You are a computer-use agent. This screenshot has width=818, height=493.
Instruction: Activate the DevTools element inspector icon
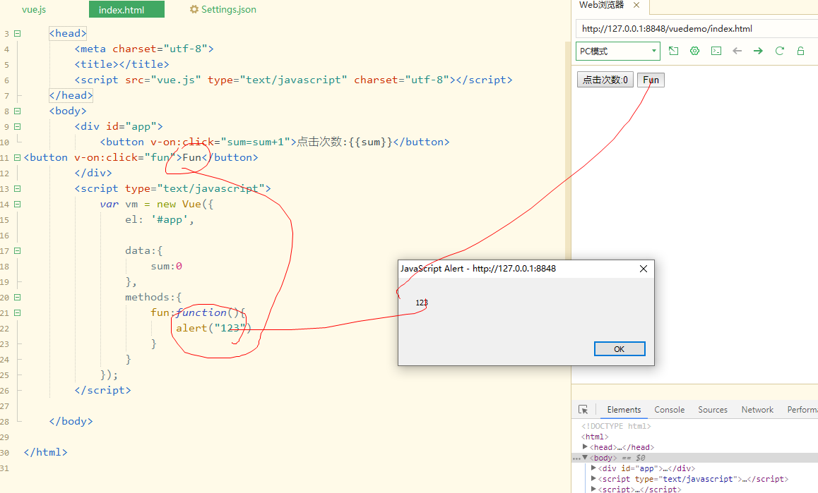click(x=583, y=410)
